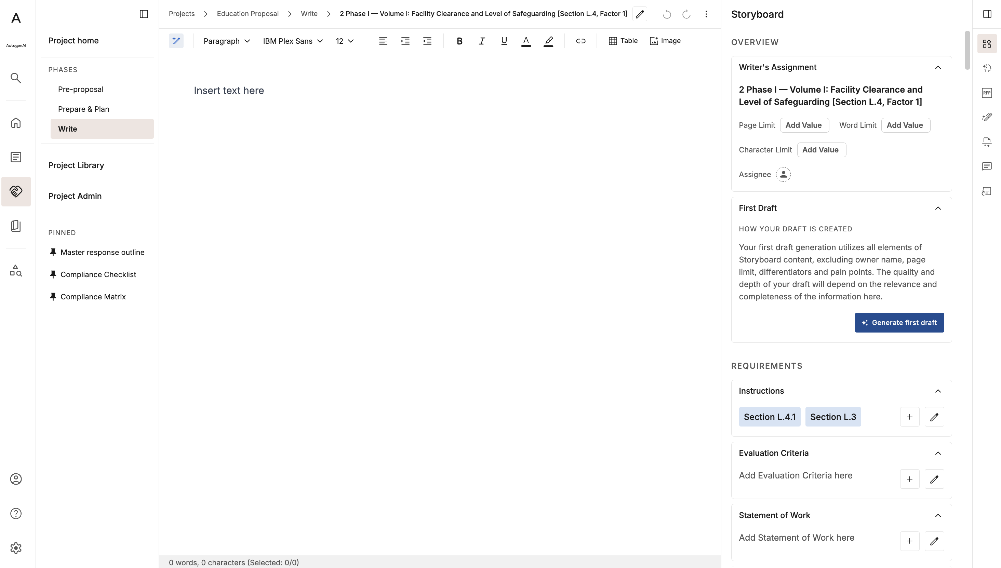Open Project Library
This screenshot has height=568, width=1001.
[x=76, y=165]
